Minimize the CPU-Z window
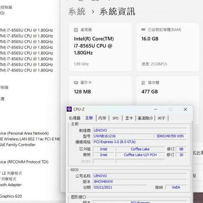Image resolution: width=203 pixels, height=203 pixels. tap(156, 109)
